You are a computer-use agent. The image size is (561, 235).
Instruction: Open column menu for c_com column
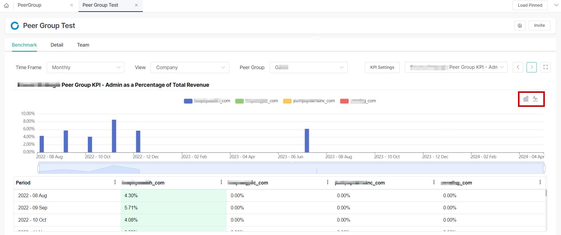pyautogui.click(x=328, y=182)
